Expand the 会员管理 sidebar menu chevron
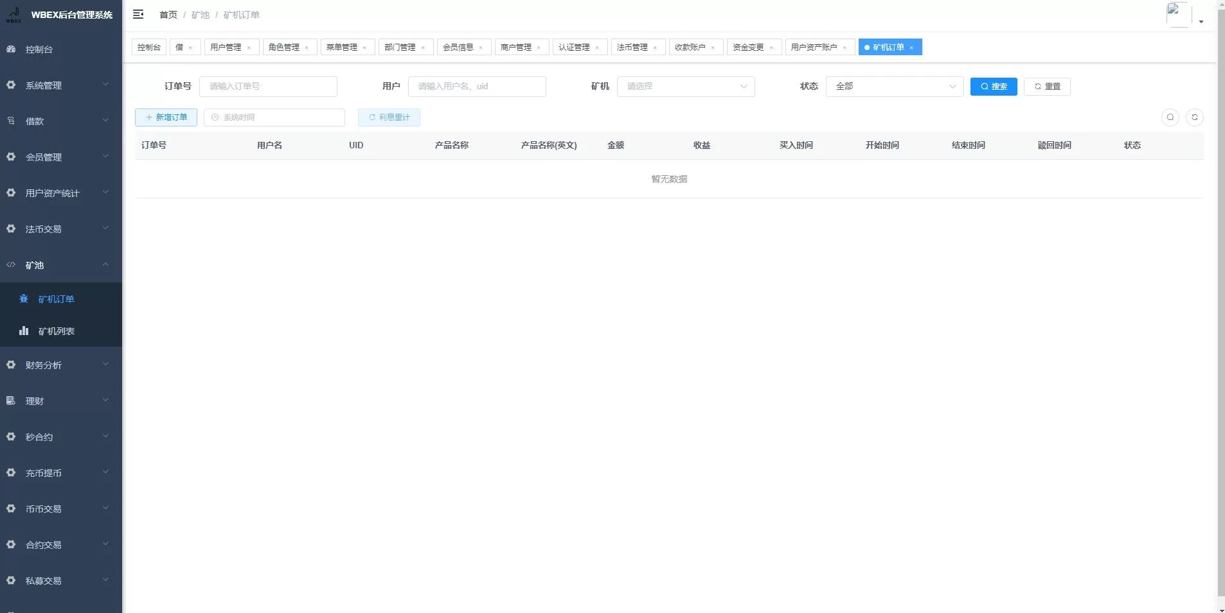 click(105, 157)
